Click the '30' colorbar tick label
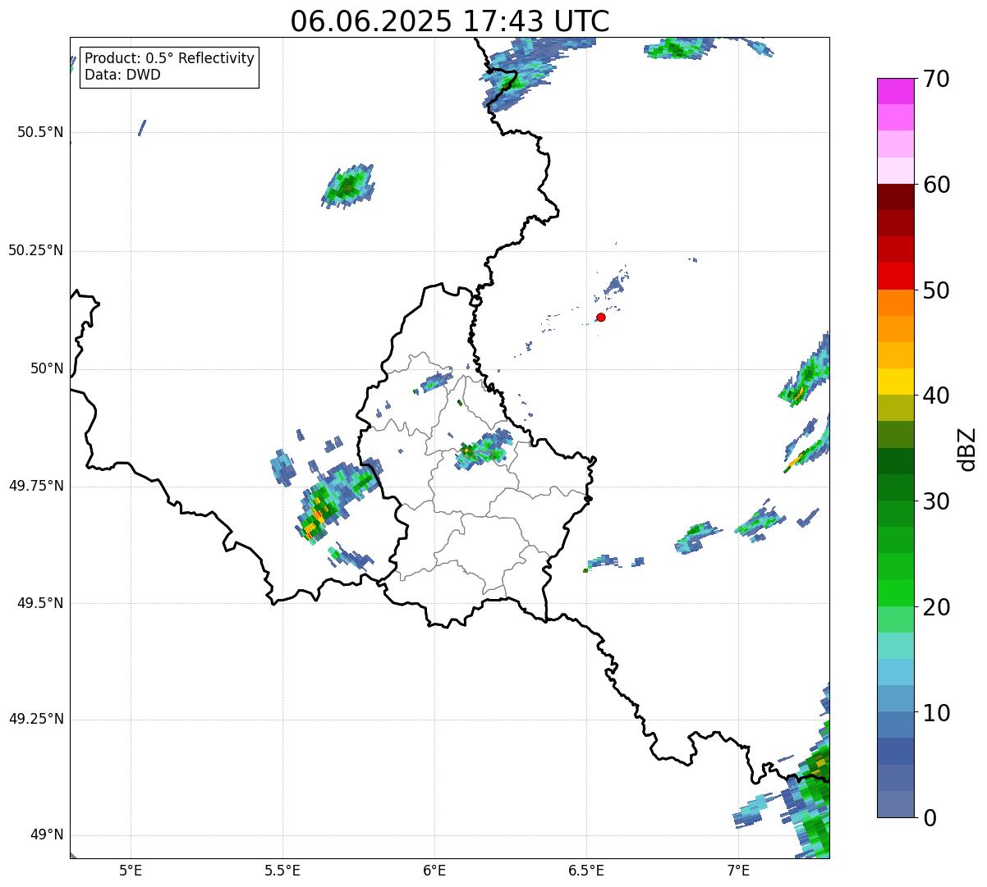This screenshot has height=887, width=987. coord(936,501)
